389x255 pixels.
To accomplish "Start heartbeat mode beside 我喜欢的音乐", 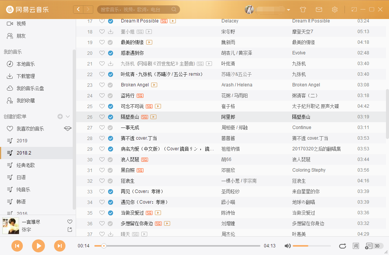I will pyautogui.click(x=68, y=129).
